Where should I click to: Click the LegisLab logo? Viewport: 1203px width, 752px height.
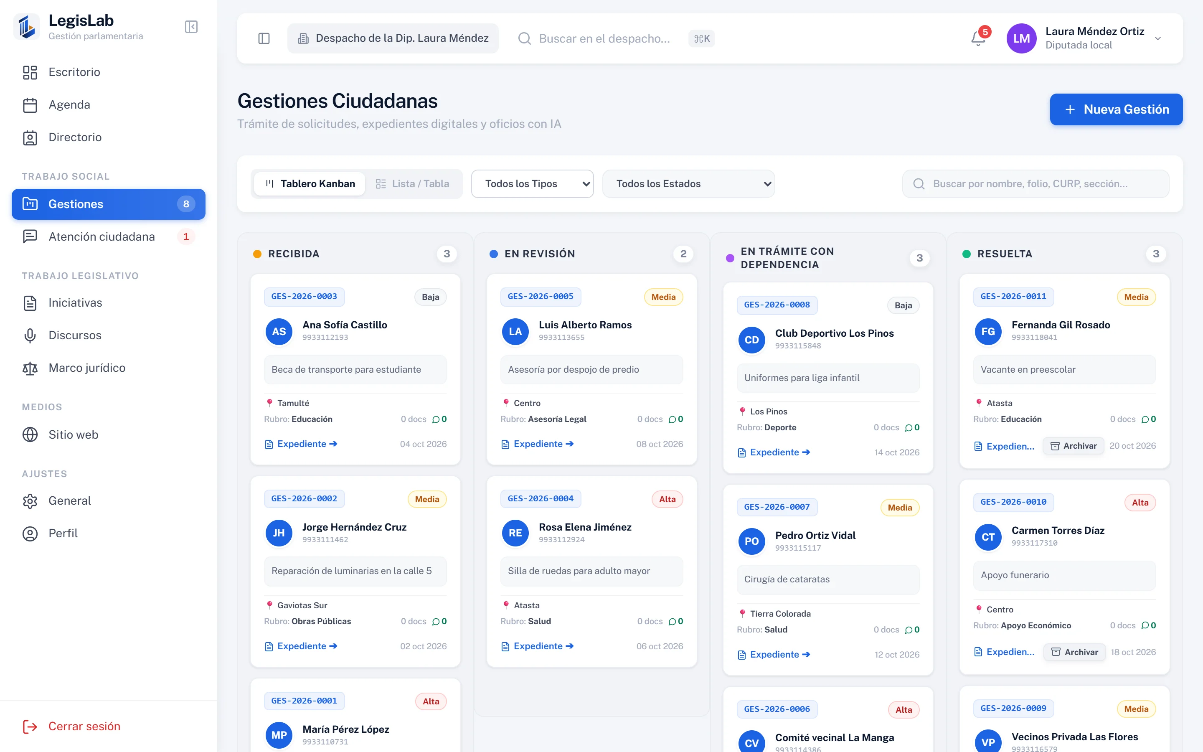26,27
